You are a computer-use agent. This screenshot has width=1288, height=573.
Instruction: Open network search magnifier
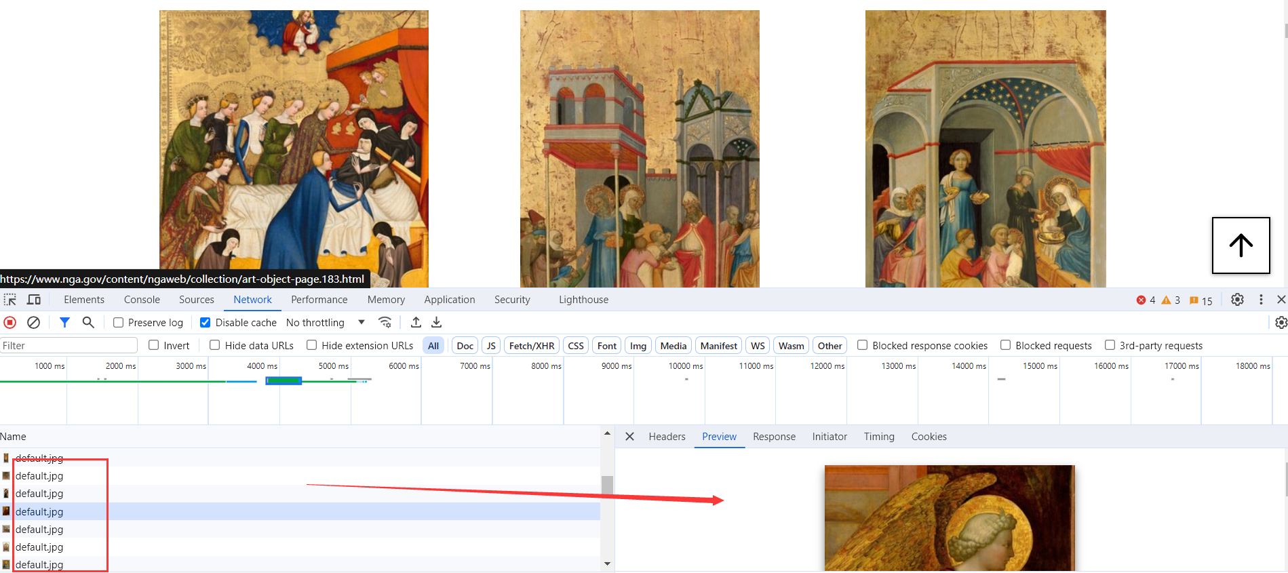tap(88, 323)
